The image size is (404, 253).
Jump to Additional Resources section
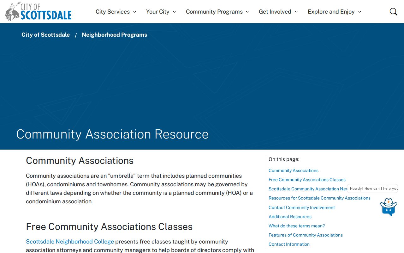290,217
